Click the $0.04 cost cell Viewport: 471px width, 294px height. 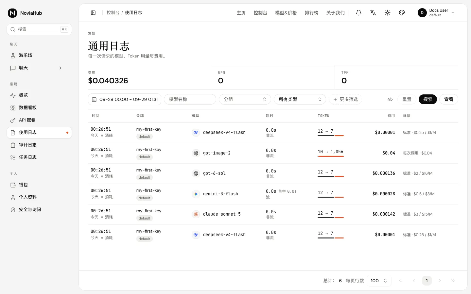point(389,153)
